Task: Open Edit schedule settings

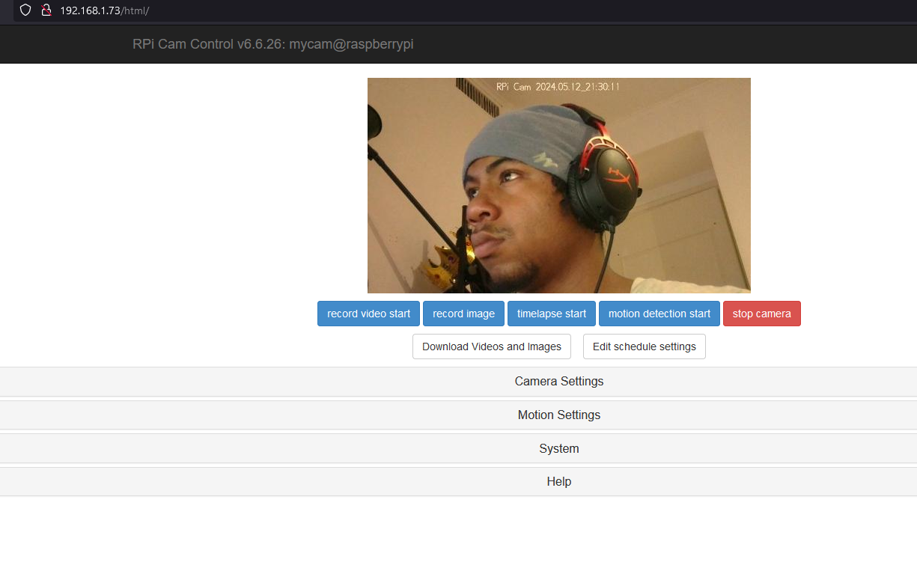Action: [644, 346]
